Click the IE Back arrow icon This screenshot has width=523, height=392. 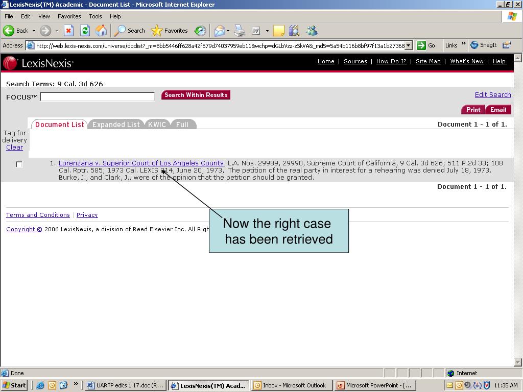click(9, 31)
